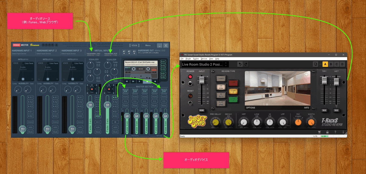
Task: Toggle A1 routing on Hardware Input 1
Action: (30, 97)
